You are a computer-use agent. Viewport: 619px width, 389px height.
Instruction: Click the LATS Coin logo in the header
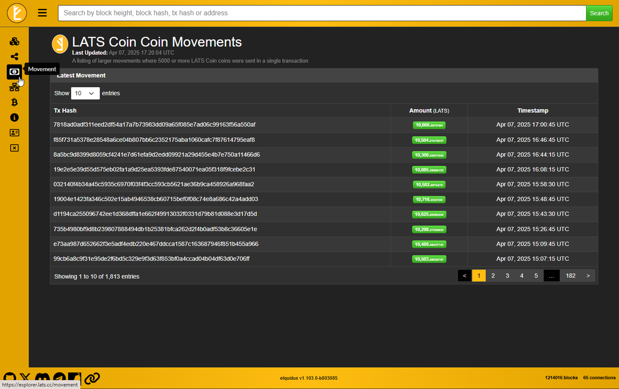tap(17, 13)
